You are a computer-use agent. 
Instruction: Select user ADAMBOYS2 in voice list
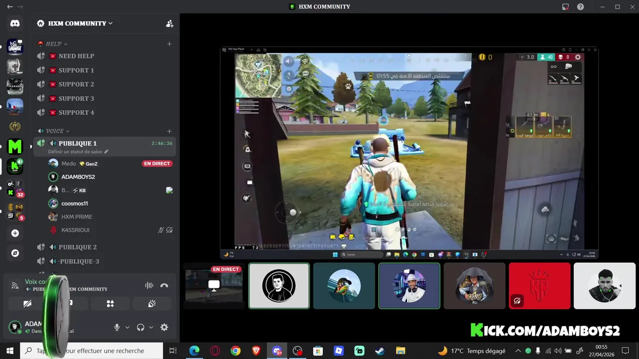coord(110,177)
